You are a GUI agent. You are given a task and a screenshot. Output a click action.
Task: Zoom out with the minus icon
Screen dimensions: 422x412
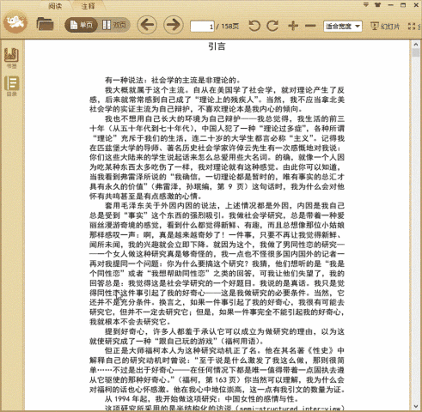click(x=310, y=26)
